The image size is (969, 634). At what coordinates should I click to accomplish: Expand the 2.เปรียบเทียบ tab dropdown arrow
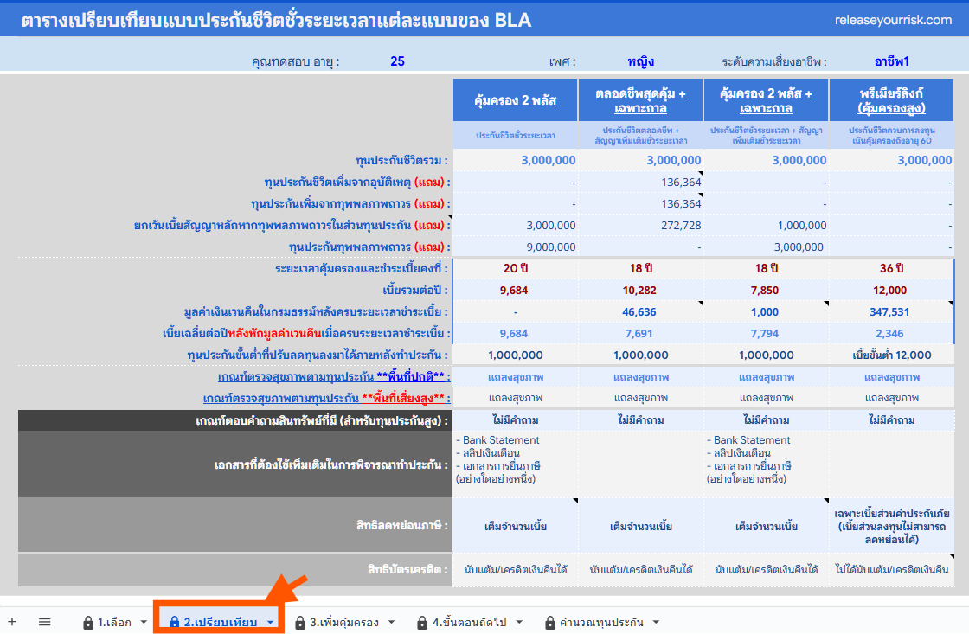pyautogui.click(x=270, y=623)
